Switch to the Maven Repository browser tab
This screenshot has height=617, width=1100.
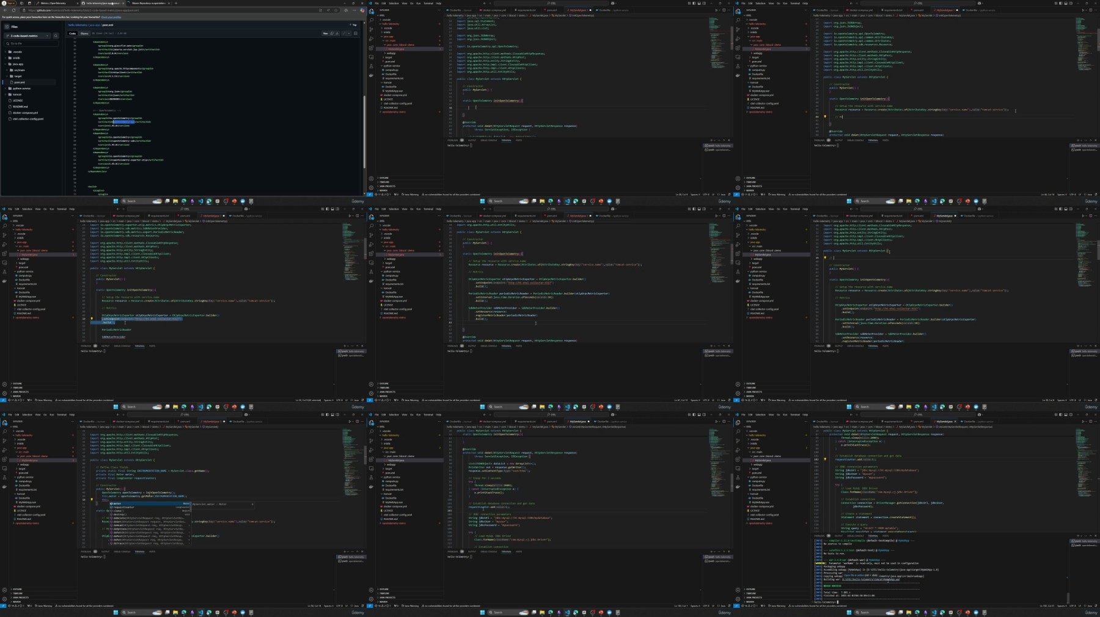coord(148,3)
